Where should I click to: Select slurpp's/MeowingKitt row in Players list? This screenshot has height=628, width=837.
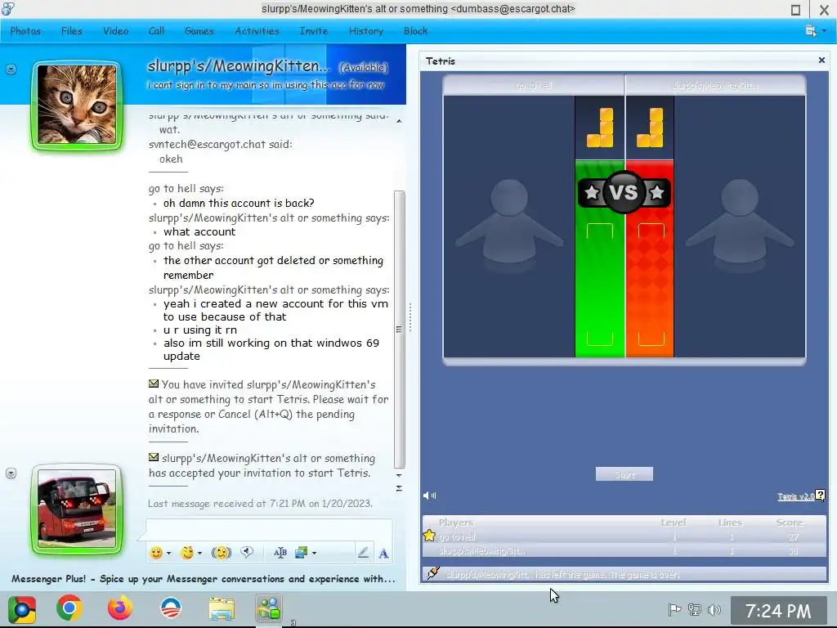pyautogui.click(x=624, y=550)
